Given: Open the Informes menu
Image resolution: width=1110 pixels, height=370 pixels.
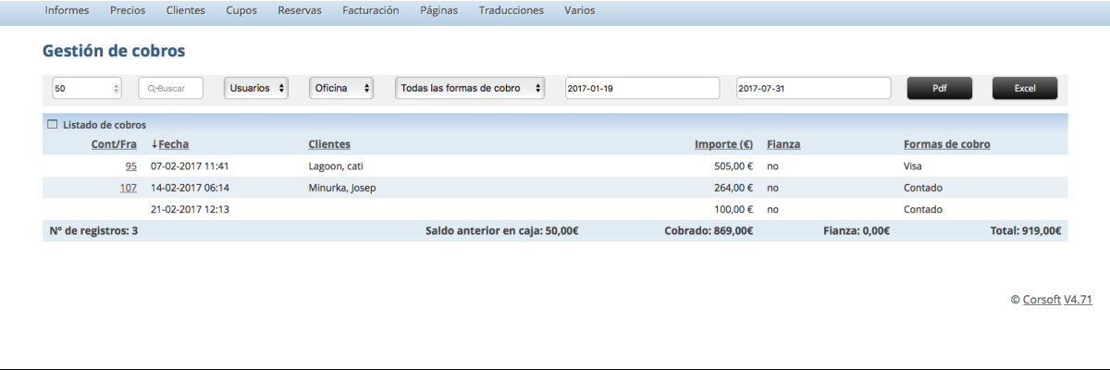Looking at the screenshot, I should click(x=67, y=11).
